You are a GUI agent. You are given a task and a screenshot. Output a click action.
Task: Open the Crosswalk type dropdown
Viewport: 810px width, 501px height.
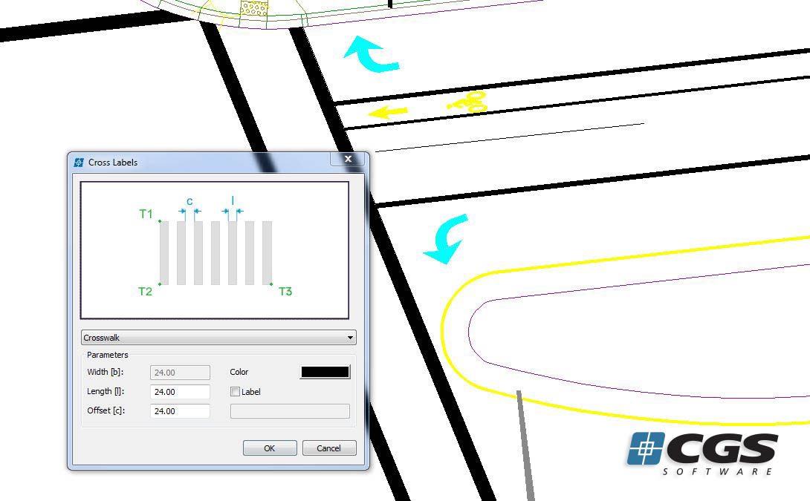pyautogui.click(x=218, y=338)
